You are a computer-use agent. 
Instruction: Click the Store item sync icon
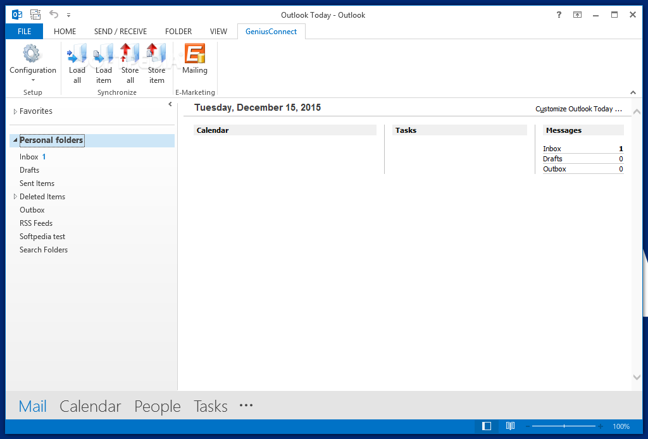tap(156, 63)
